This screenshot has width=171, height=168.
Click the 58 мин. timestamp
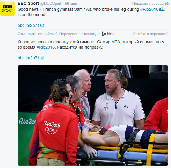click(71, 4)
